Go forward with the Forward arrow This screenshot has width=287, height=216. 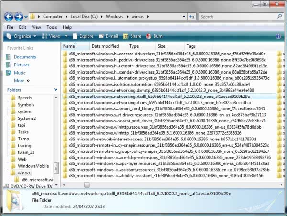[x=19, y=17]
